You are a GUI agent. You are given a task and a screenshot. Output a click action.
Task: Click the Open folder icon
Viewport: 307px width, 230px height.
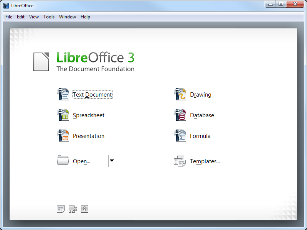[63, 160]
